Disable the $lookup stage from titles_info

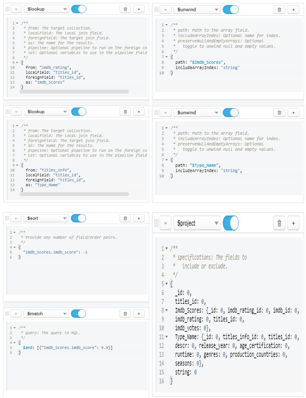(x=79, y=112)
